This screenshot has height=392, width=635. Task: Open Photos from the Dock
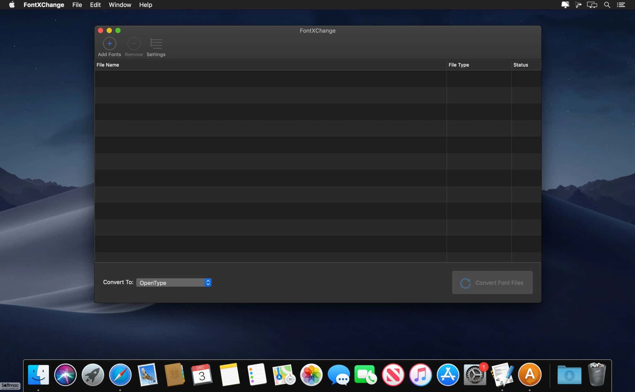coord(311,375)
